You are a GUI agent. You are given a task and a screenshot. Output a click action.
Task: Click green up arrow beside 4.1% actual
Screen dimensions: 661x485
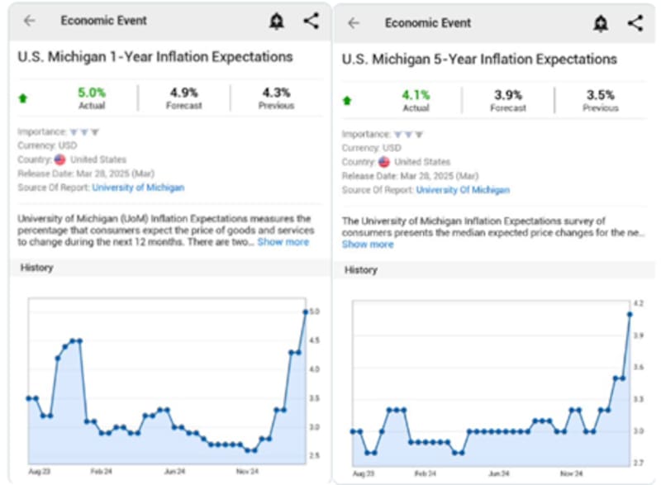347,100
